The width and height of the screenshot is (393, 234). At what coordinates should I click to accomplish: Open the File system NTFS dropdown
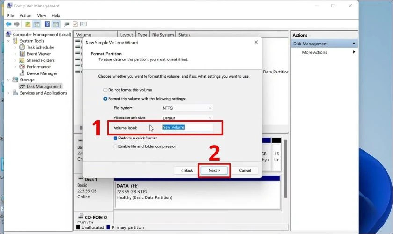[187, 108]
